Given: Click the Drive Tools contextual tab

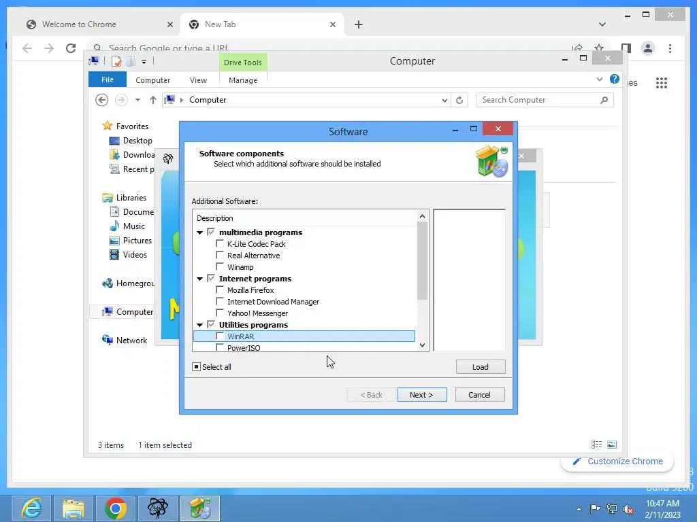Looking at the screenshot, I should click(243, 63).
